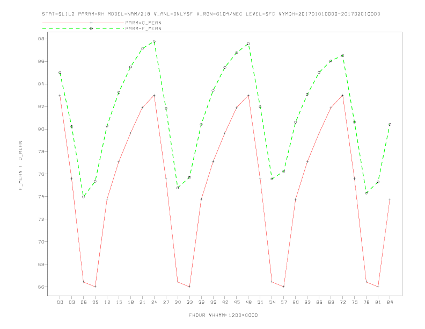This screenshot has height=329, width=425.
Task: Click the chart header line starting STAT=SL1L2
Action: point(211,14)
